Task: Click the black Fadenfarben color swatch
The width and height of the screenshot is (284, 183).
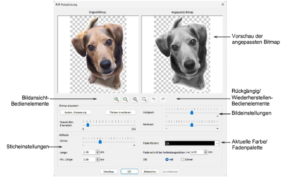Action: [190, 144]
